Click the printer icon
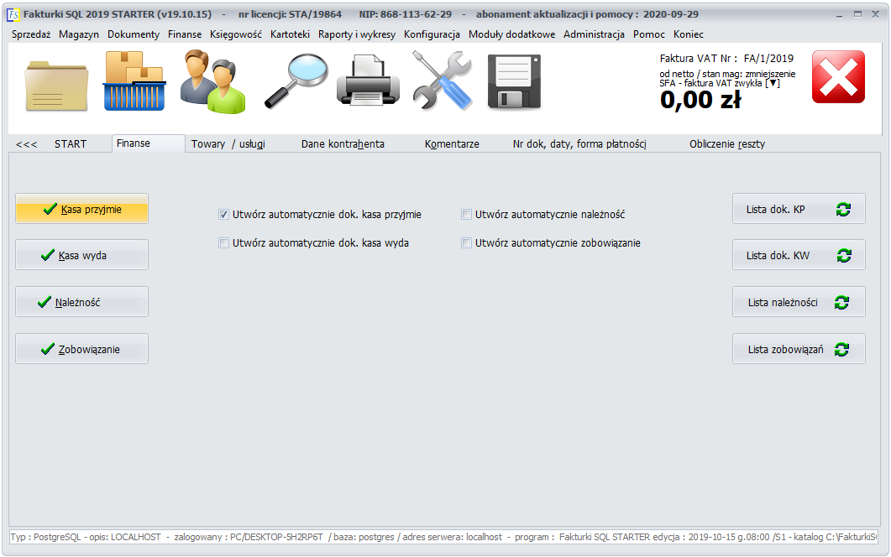This screenshot has height=557, width=891. coord(368,80)
